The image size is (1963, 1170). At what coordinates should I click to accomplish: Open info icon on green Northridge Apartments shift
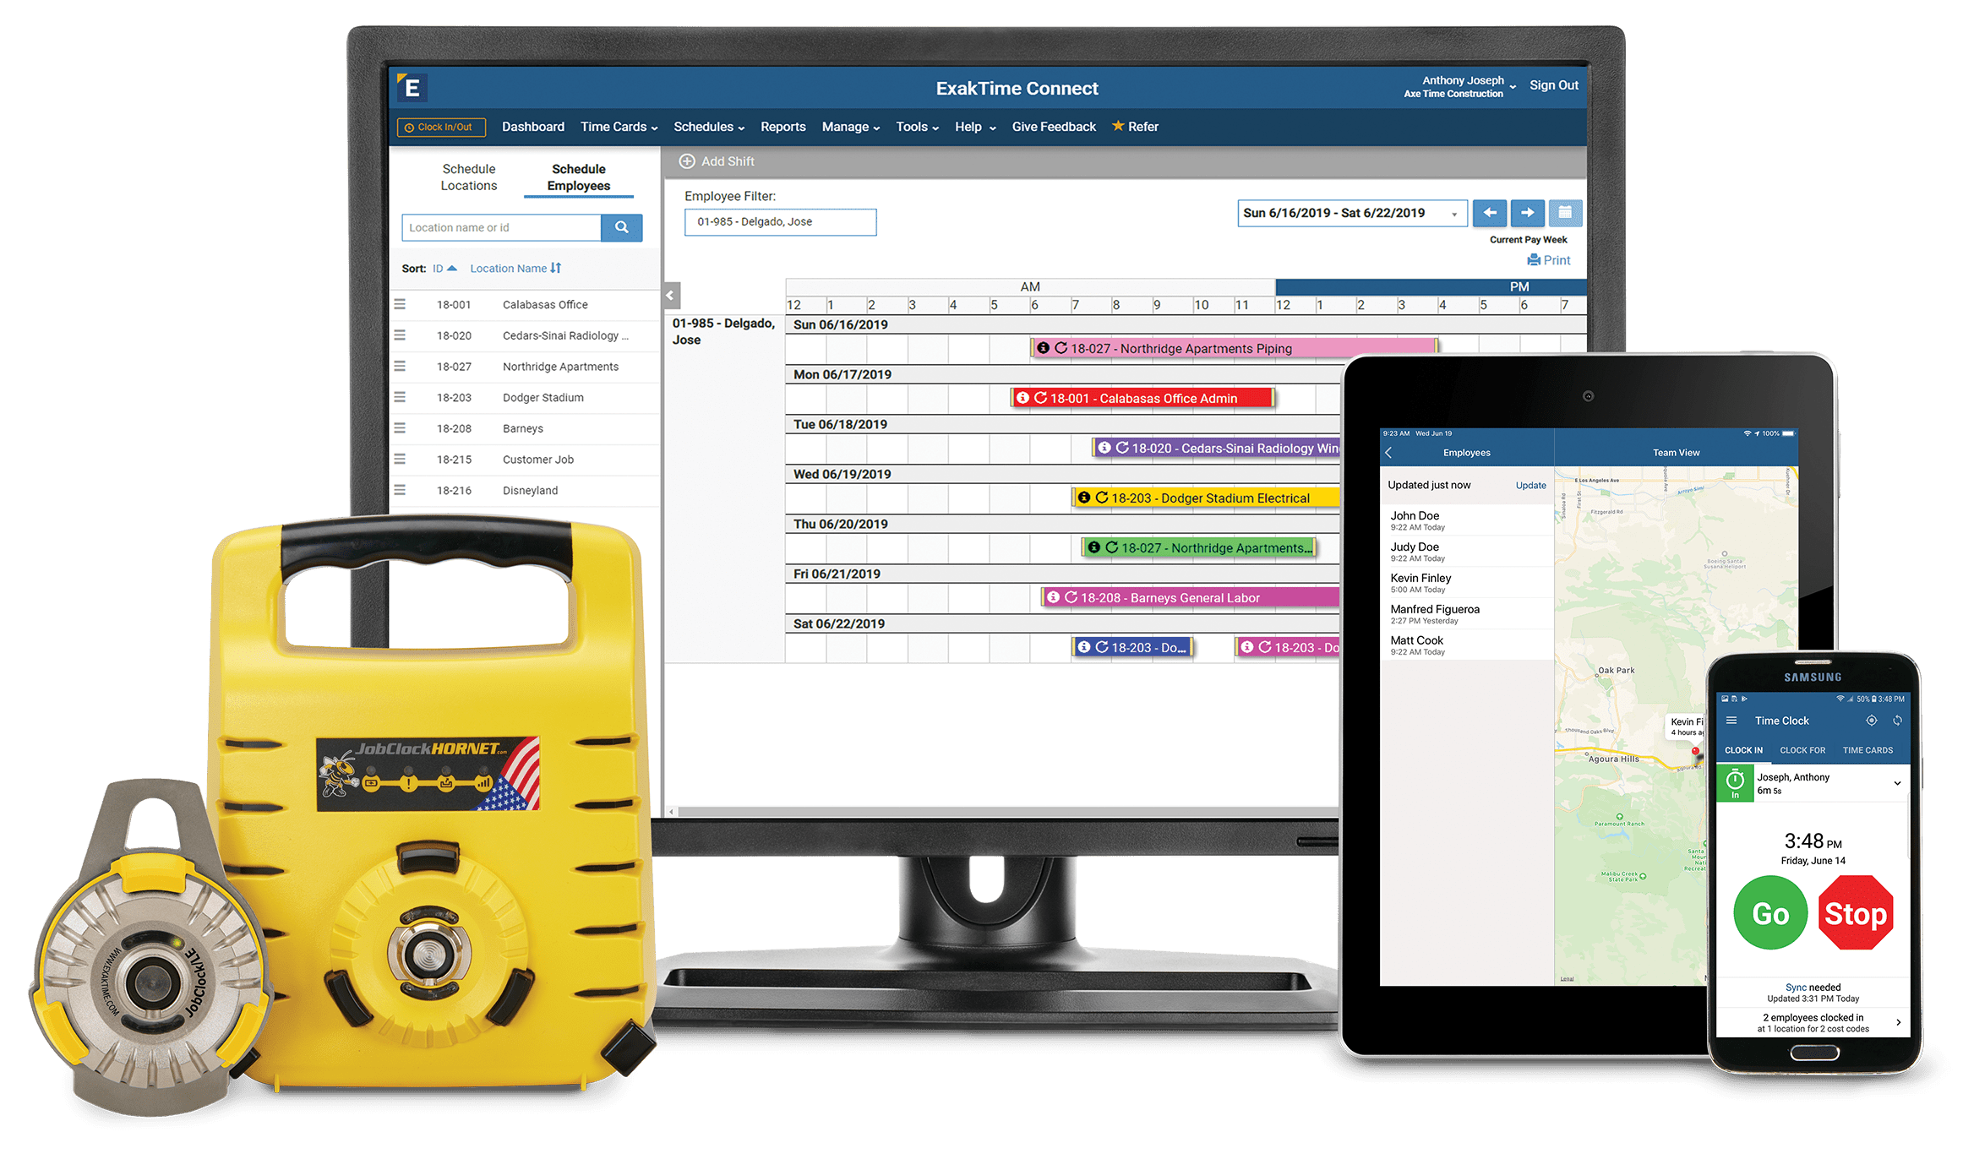(x=1093, y=547)
